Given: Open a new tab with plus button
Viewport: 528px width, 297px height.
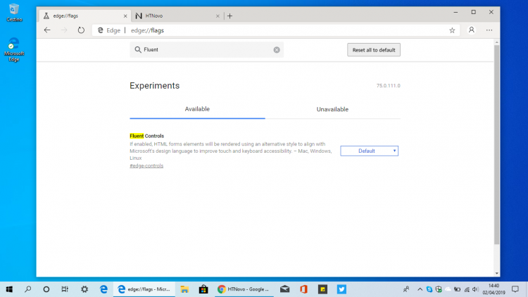Looking at the screenshot, I should pyautogui.click(x=230, y=15).
